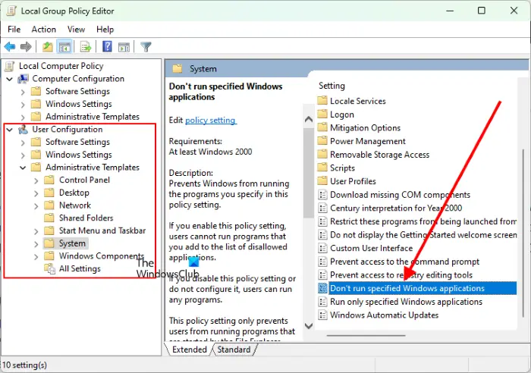Open the Help question mark icon
The image size is (531, 373).
(107, 46)
